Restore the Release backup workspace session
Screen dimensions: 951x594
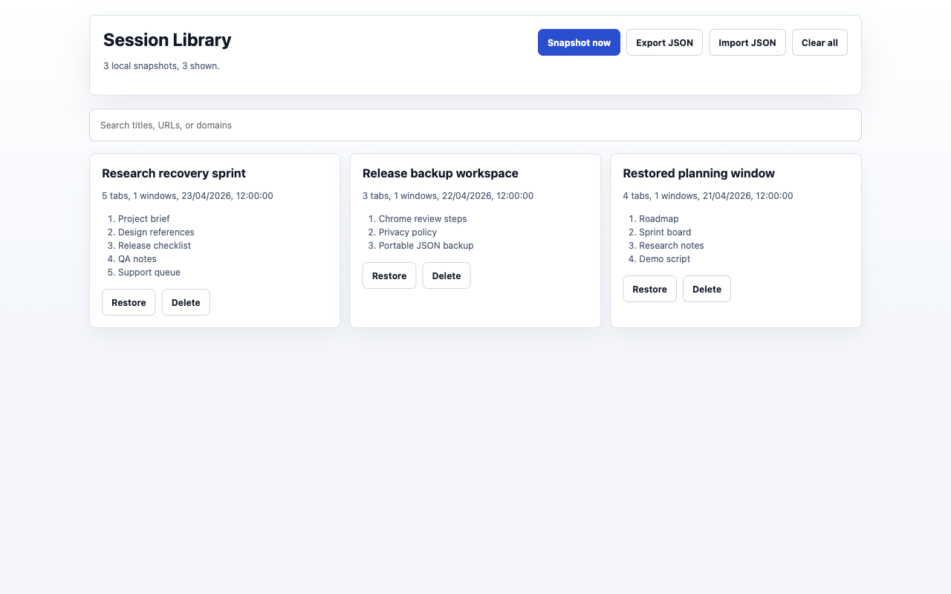point(389,275)
